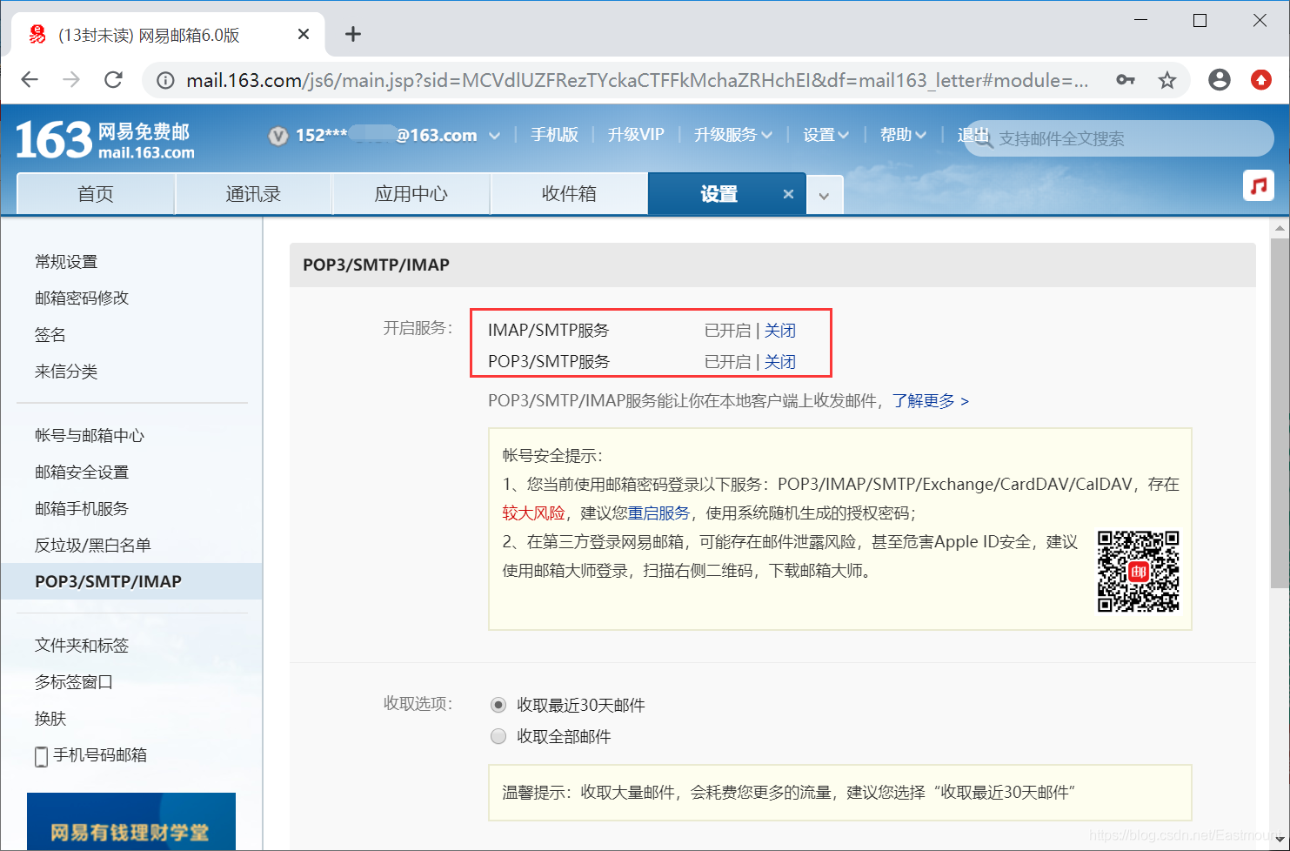The height and width of the screenshot is (851, 1290).
Task: Switch to the 通讯录 tab
Action: 253,193
